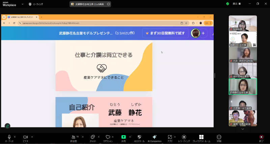The image size is (270, 144).
Task: Open the AI Companion sparkle icon
Action: point(155,137)
